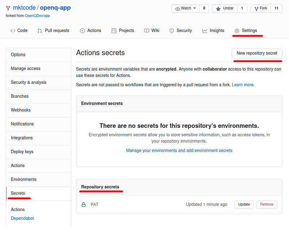
Task: Click the eye icon on Watch
Action: 177,9
